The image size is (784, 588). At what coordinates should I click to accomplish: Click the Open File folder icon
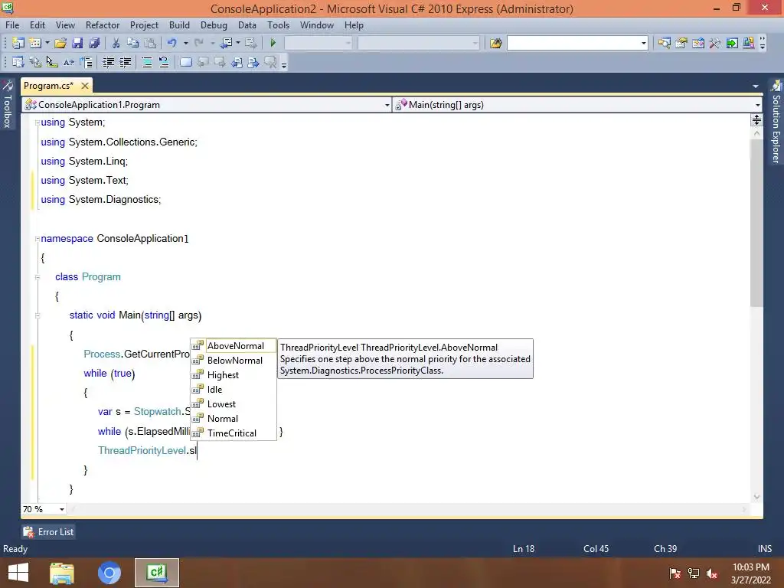point(60,43)
